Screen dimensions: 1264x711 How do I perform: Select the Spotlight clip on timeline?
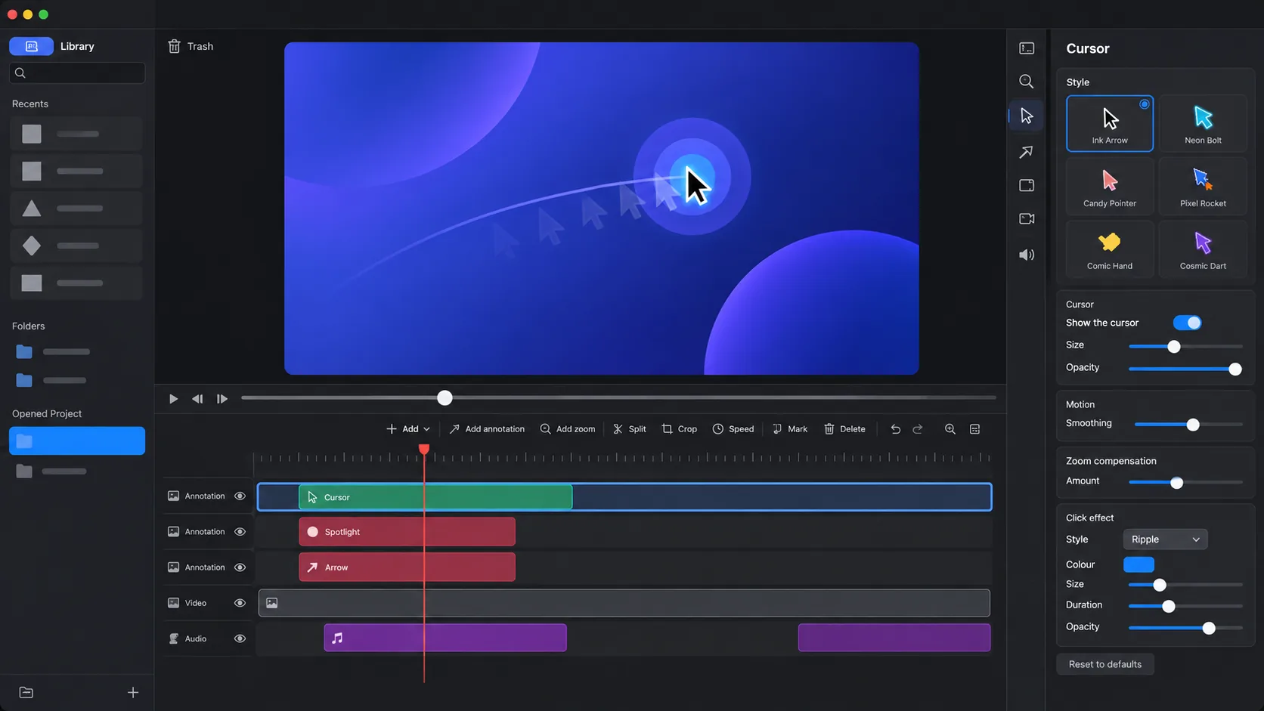point(407,532)
